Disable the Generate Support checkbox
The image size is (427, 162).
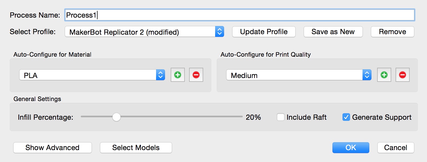tap(346, 117)
